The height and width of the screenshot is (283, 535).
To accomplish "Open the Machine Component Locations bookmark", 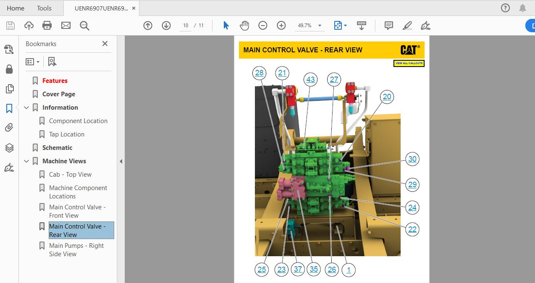I will 78,192.
